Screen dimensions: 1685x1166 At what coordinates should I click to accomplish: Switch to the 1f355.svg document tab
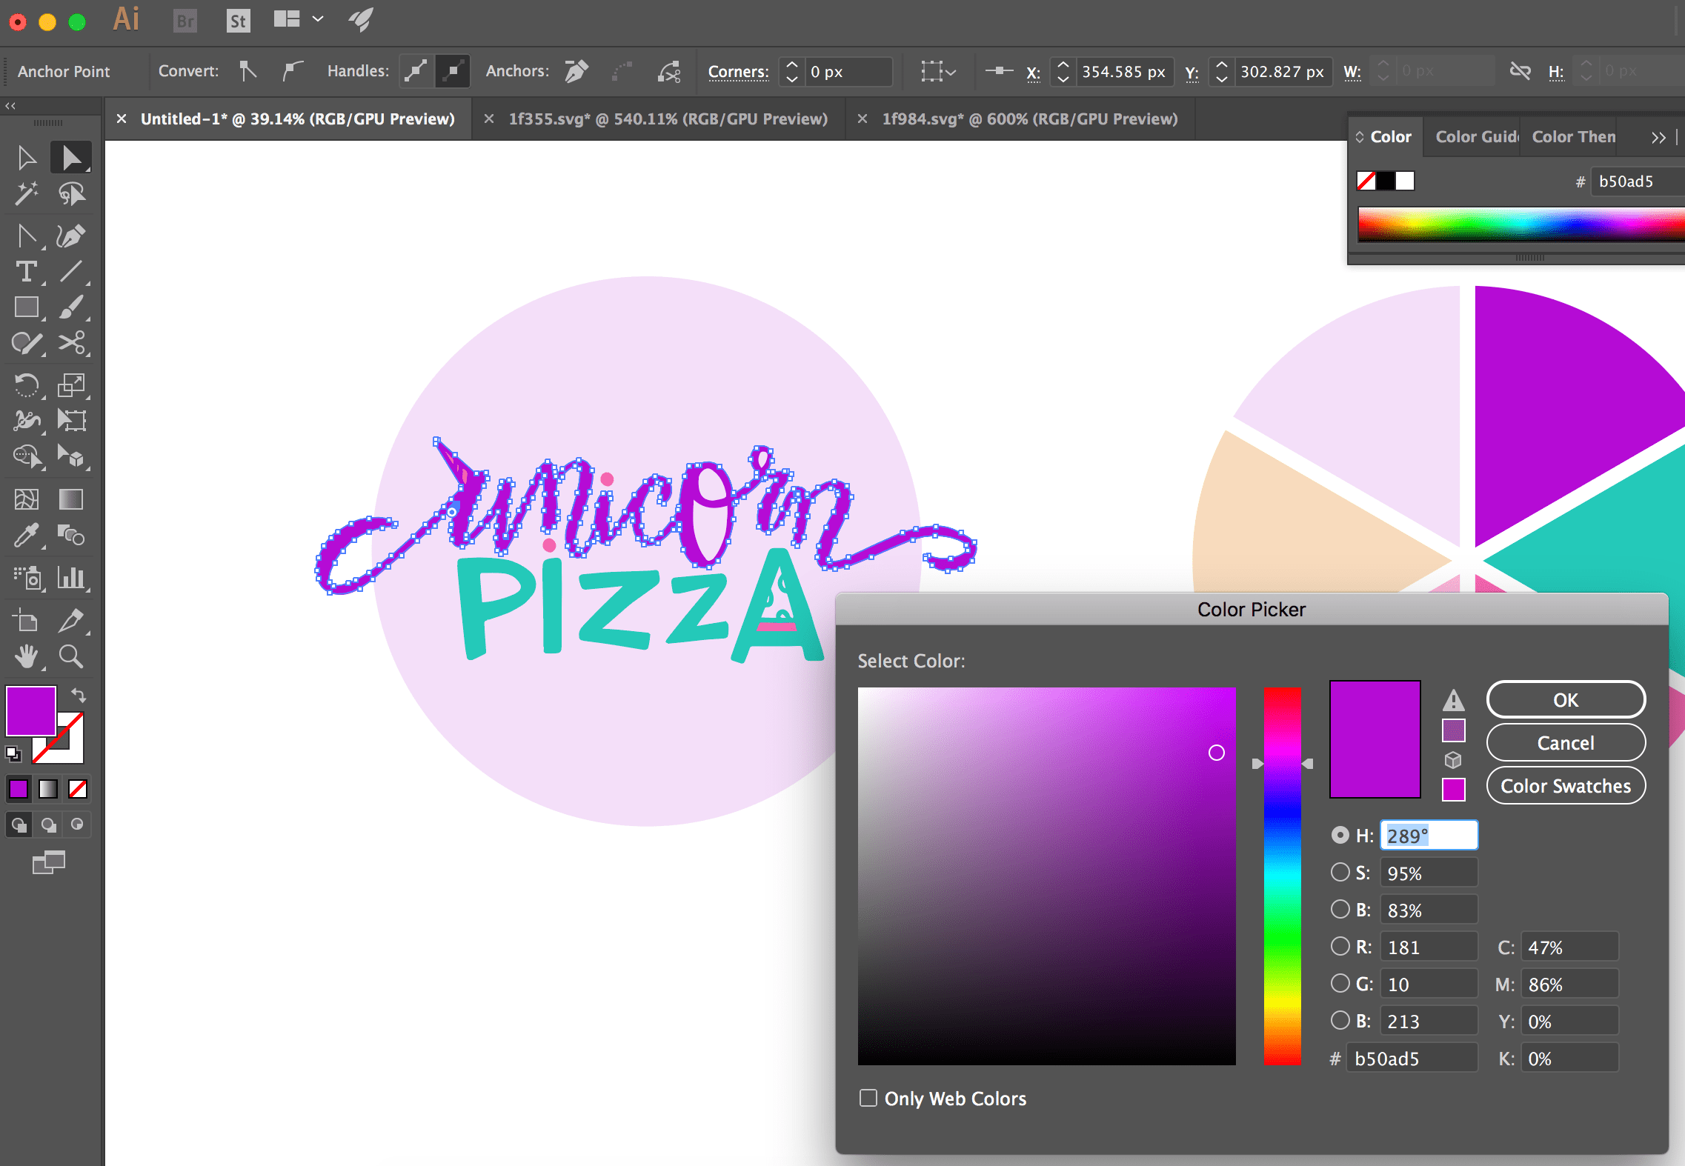667,119
